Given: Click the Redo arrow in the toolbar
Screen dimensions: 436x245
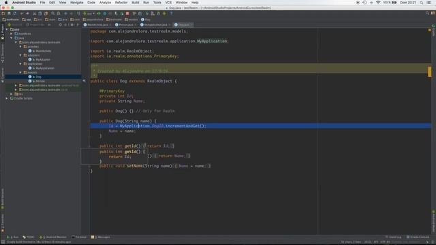Looking at the screenshot, I should [x=27, y=14].
